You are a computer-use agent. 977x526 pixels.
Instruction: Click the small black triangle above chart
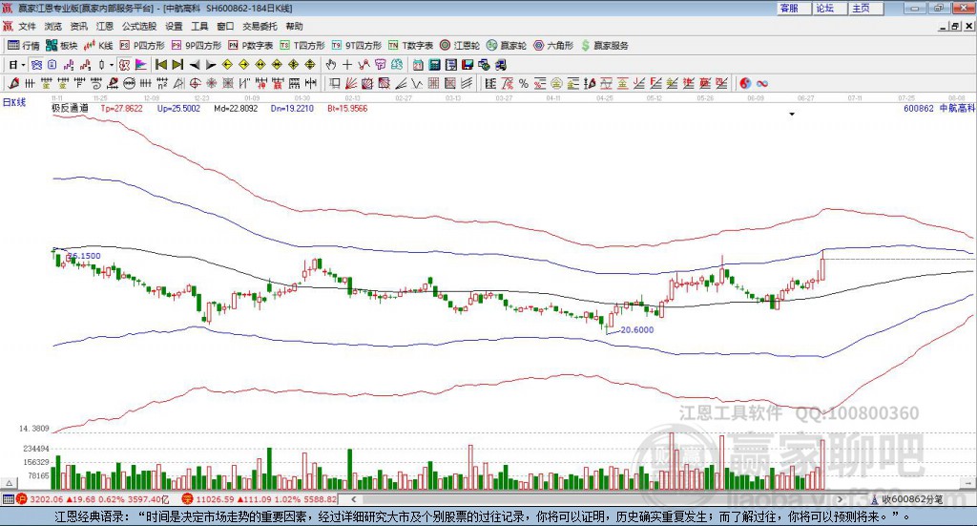point(792,114)
